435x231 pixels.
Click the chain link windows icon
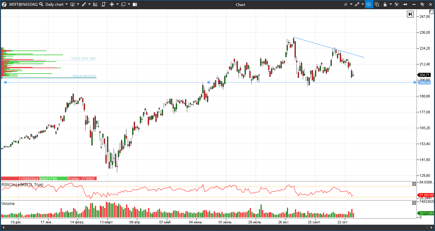click(x=357, y=4)
